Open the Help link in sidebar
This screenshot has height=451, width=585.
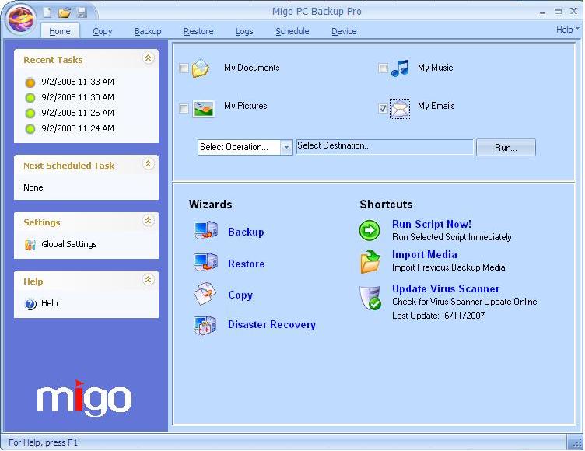coord(49,304)
